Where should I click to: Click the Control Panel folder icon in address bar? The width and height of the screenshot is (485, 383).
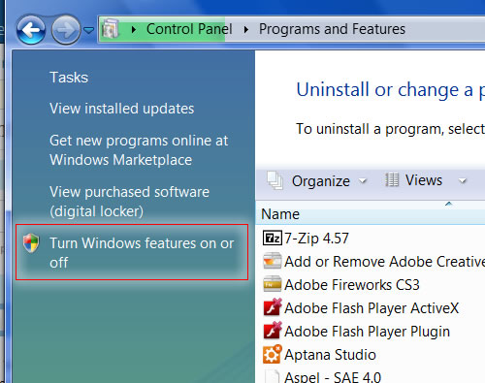tap(111, 29)
